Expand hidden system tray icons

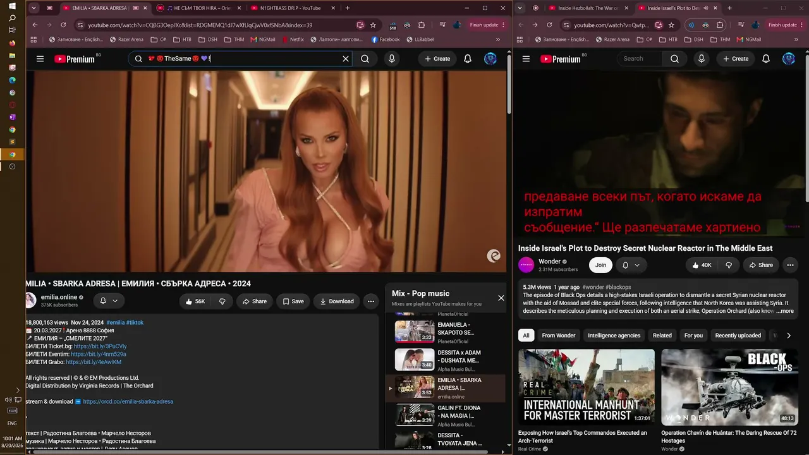point(17,390)
